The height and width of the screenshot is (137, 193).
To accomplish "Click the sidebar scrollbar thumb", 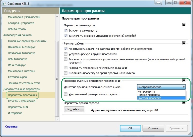I will (57, 79).
